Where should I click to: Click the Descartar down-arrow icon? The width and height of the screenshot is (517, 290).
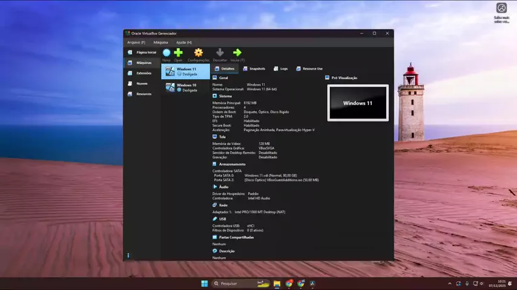[220, 53]
